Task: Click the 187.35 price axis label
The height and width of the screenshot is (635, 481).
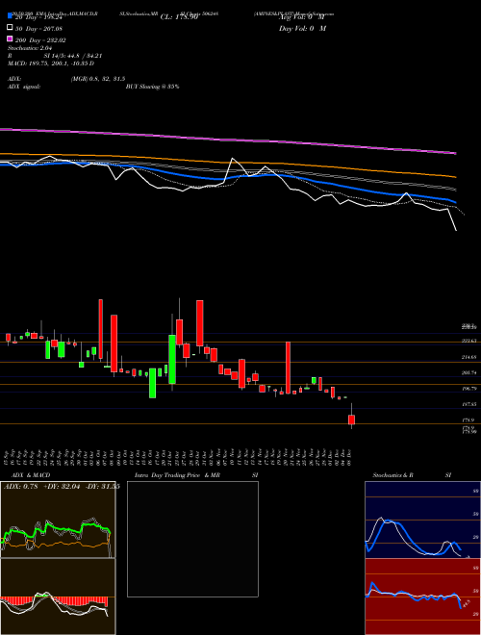Action: tap(468, 404)
